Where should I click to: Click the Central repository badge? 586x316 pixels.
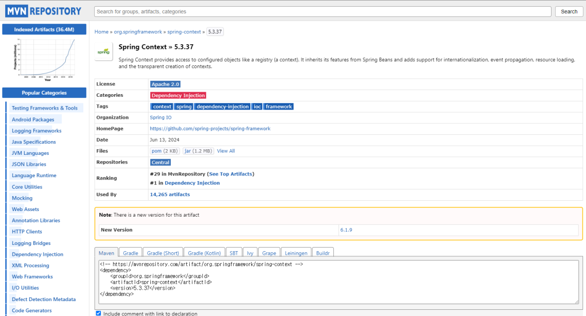pyautogui.click(x=161, y=162)
